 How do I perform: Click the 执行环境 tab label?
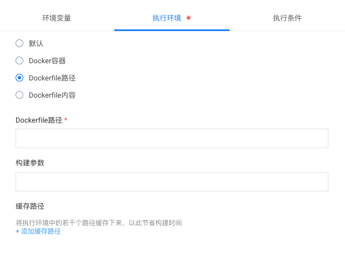pos(166,18)
